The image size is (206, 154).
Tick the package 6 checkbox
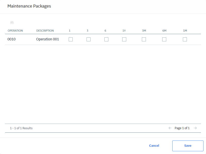click(x=106, y=39)
